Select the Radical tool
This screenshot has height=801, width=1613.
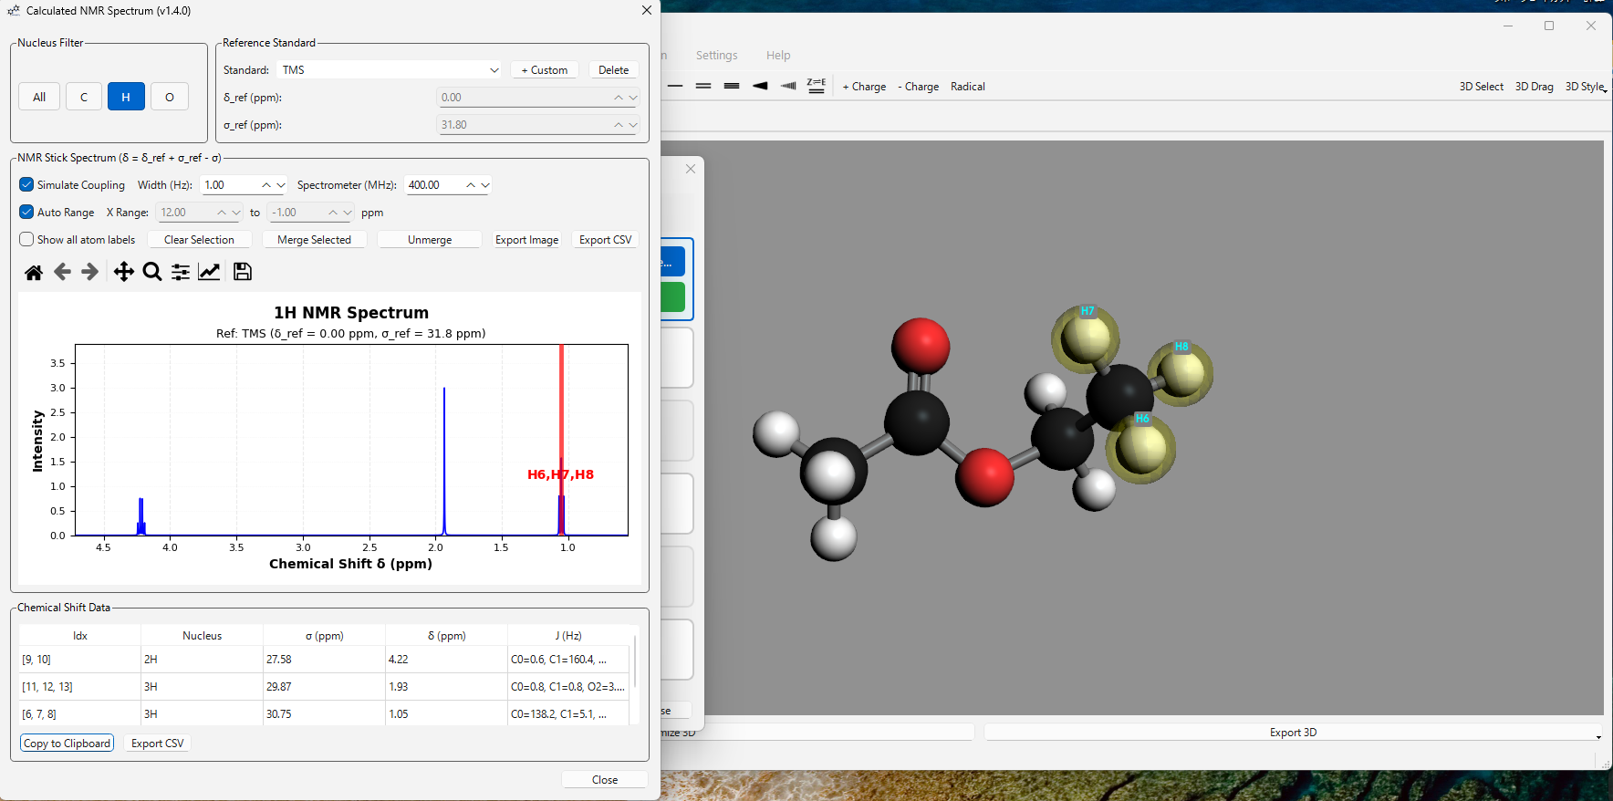tap(968, 87)
